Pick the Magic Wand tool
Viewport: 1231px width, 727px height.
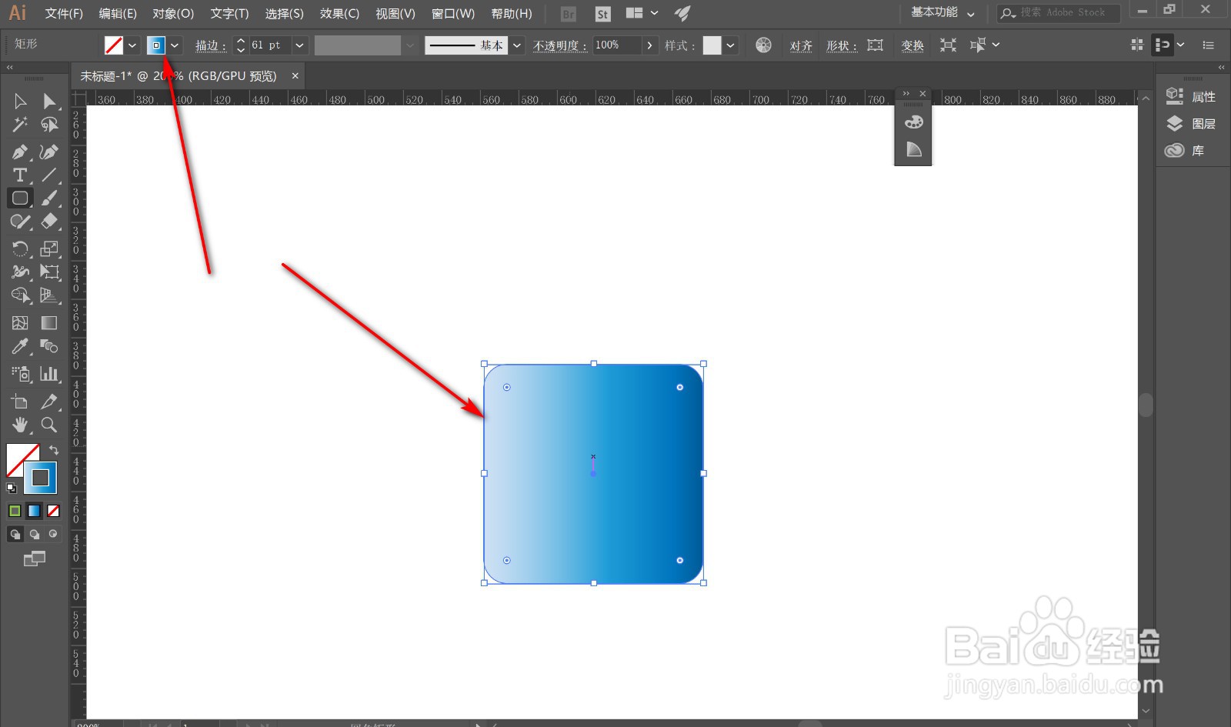(x=20, y=124)
